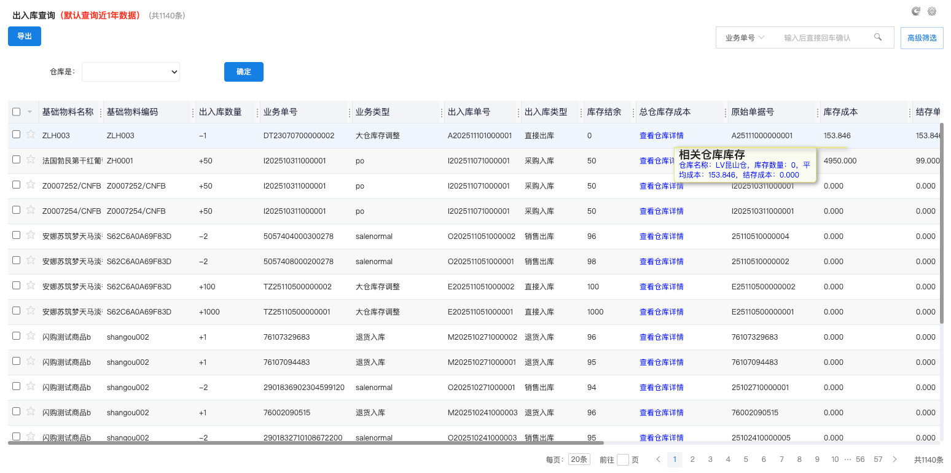Star the TZ25110500000002 row
The height and width of the screenshot is (473, 951).
(x=31, y=286)
